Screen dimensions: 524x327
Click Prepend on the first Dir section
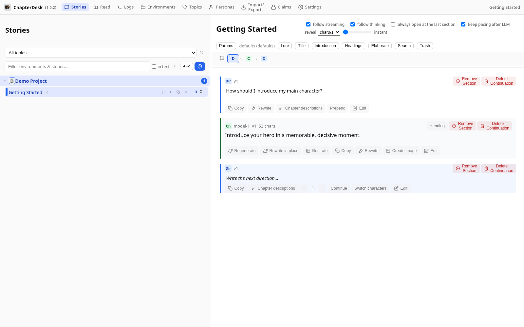pyautogui.click(x=338, y=108)
